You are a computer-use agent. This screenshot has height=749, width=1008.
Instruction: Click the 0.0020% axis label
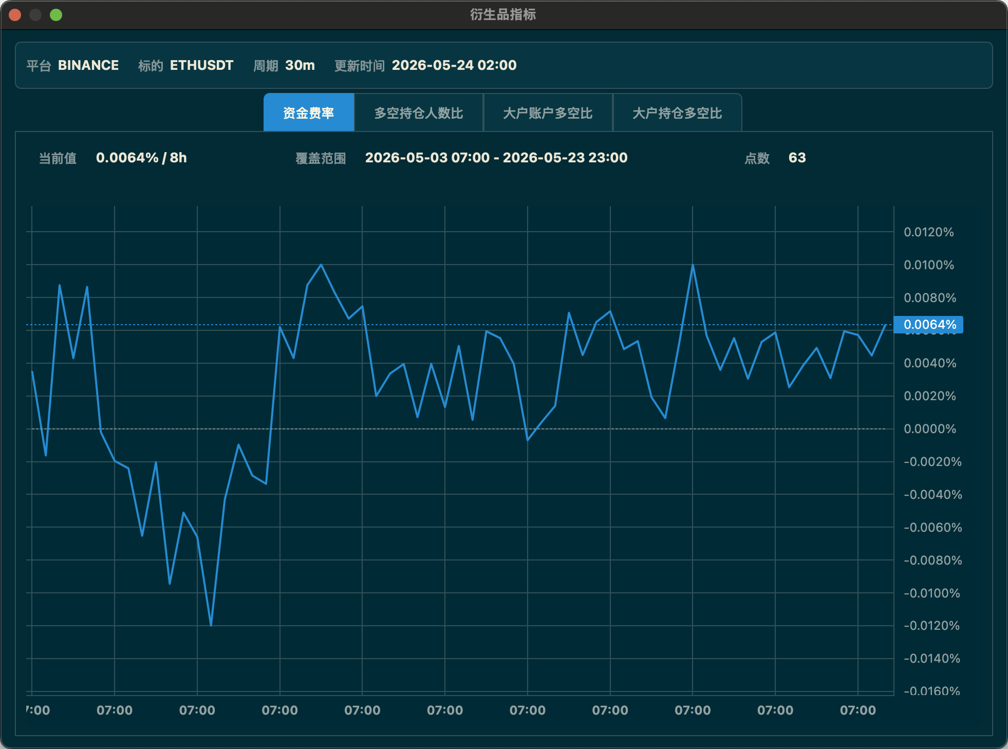[930, 396]
